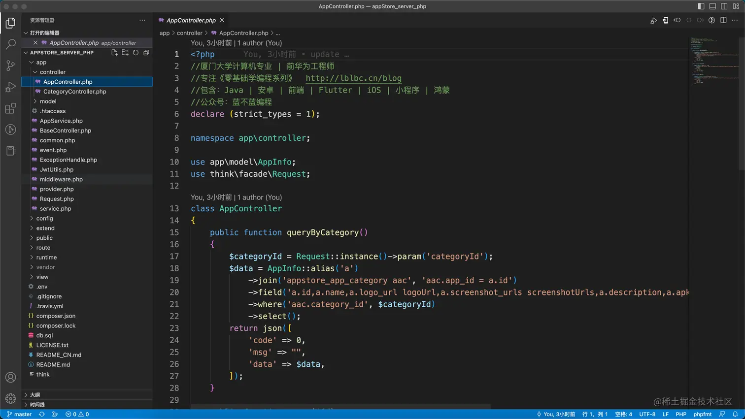The width and height of the screenshot is (745, 419).
Task: Open the Manage gear icon
Action: point(10,398)
